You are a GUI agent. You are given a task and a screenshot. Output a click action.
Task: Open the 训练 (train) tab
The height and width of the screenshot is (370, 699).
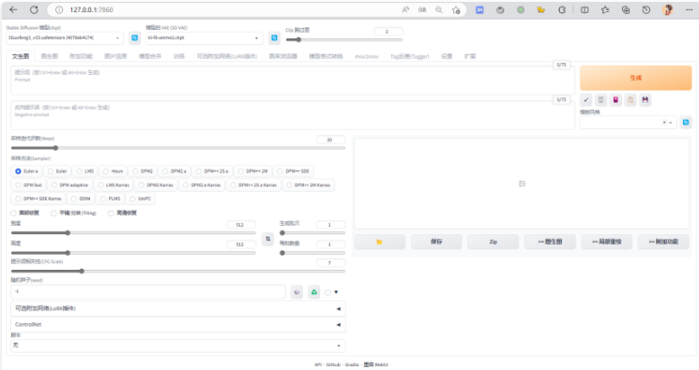(x=179, y=56)
